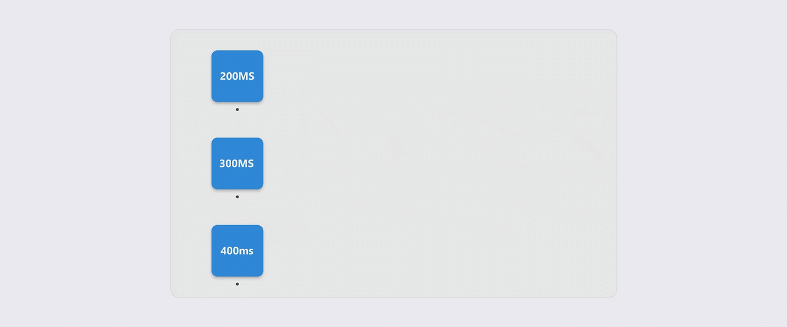The width and height of the screenshot is (787, 327).
Task: Tap the "200MS" text label
Action: pos(237,76)
